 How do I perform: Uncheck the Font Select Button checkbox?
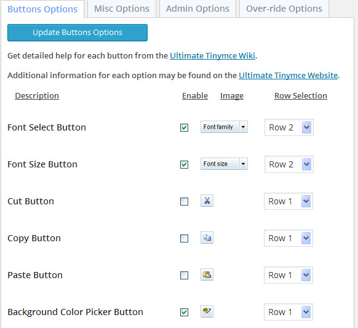tap(185, 127)
